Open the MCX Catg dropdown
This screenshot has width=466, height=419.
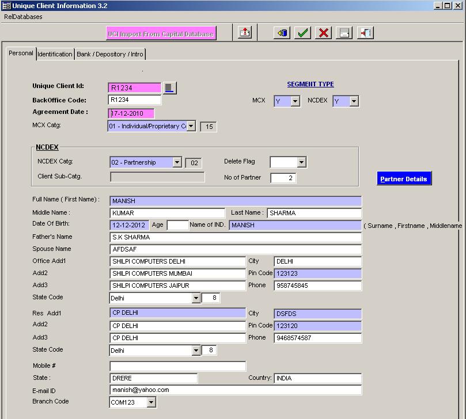click(x=191, y=126)
